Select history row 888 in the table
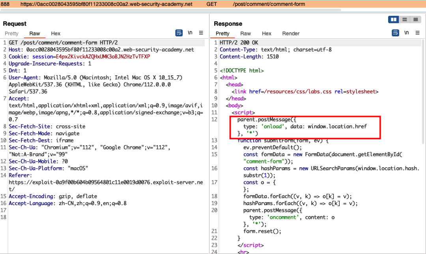This screenshot has width=426, height=254. pos(213,4)
